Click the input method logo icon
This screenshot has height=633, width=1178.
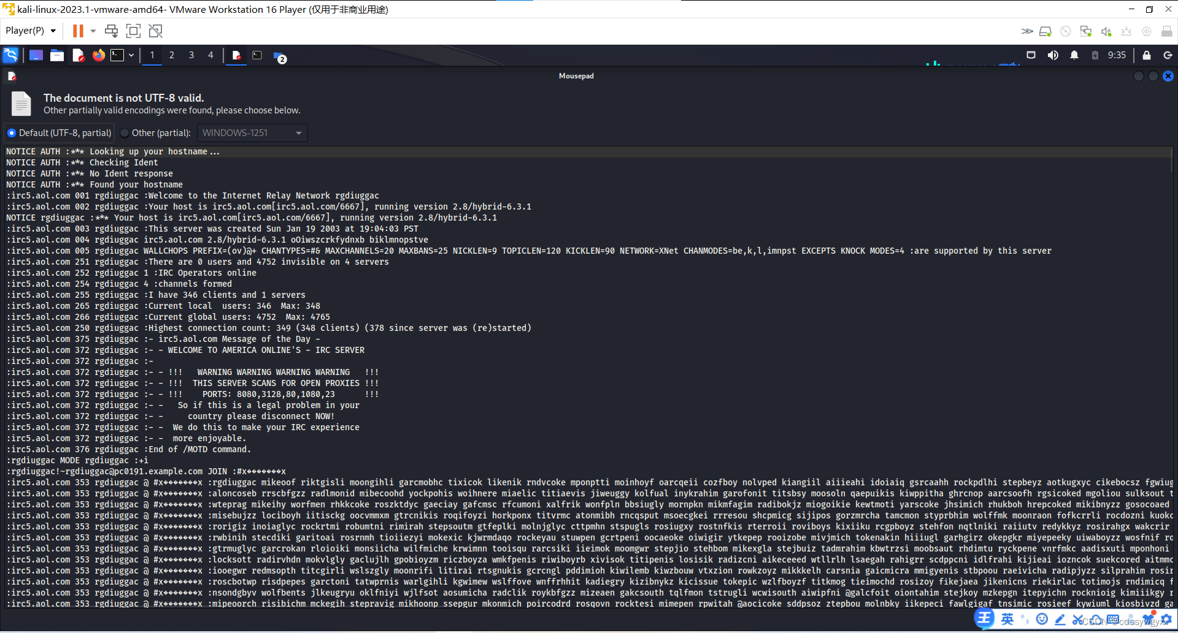point(985,618)
